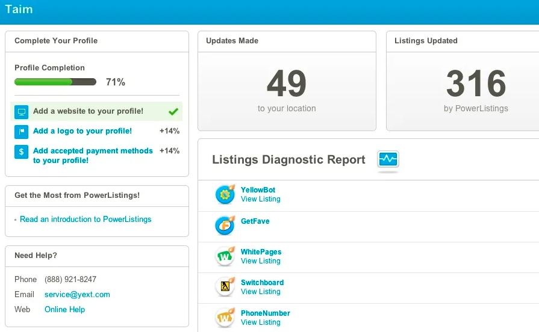The width and height of the screenshot is (539, 332).
Task: Click the Taim title in header
Action: pos(19,9)
